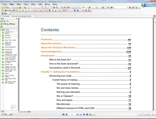Viewport: 156px width, 119px height.
Task: Click the 编辑 edit bookmark button
Action: click(10, 24)
